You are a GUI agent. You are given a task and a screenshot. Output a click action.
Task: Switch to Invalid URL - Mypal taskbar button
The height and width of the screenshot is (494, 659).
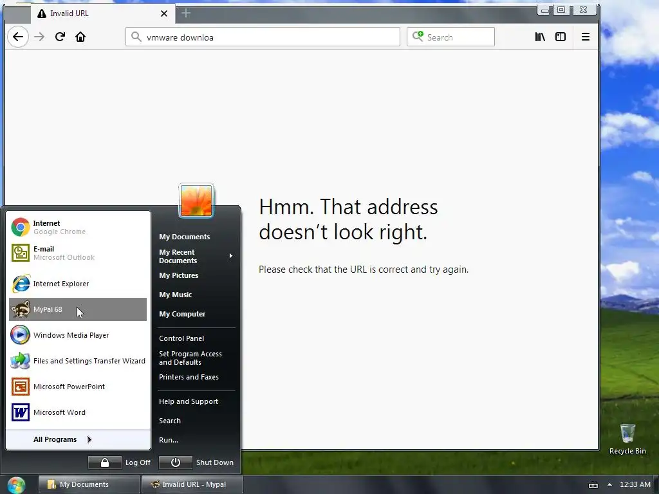[192, 484]
